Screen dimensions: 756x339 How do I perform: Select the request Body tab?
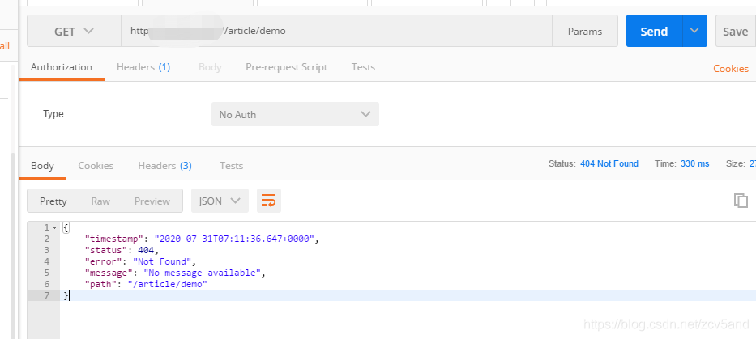coord(210,67)
